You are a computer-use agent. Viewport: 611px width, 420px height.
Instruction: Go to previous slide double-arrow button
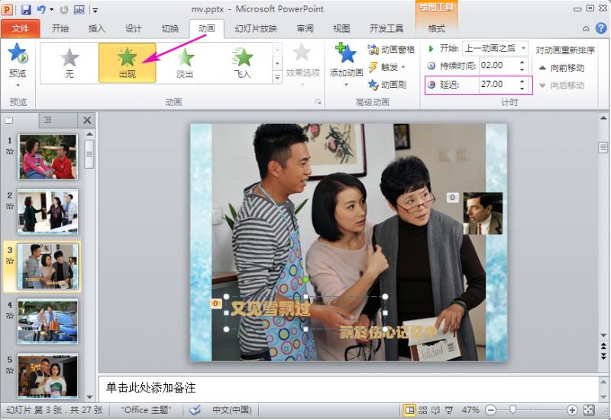pyautogui.click(x=603, y=346)
